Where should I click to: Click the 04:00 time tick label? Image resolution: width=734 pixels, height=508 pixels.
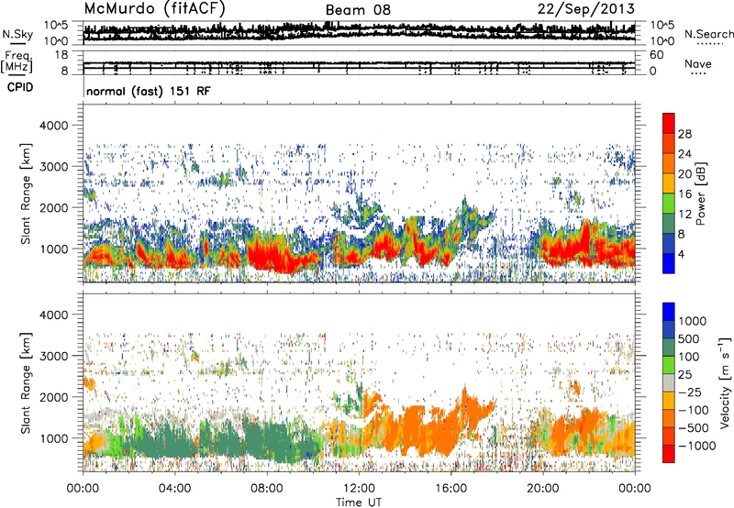click(x=174, y=489)
